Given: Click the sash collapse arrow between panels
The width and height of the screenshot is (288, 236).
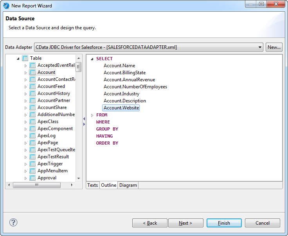Looking at the screenshot, I should [84, 119].
